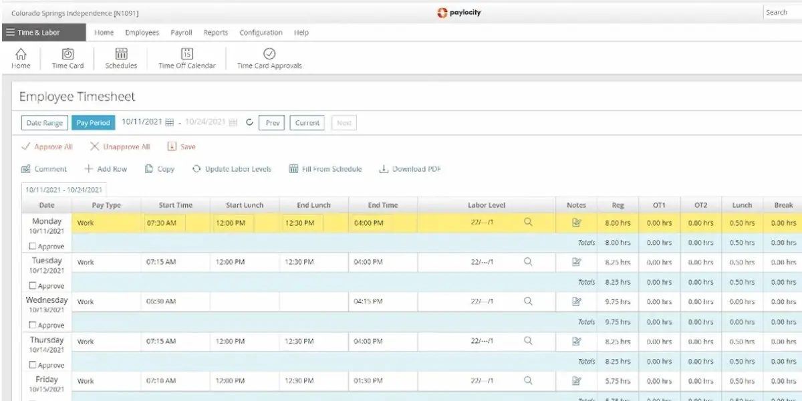Select the 10/11/2021 - 10/24/2021 tab
Screen dimensions: 802x401
click(63, 190)
